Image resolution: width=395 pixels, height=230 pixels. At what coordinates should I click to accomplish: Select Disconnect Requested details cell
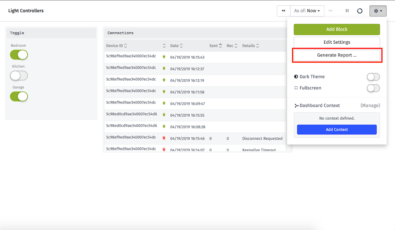[262, 139]
